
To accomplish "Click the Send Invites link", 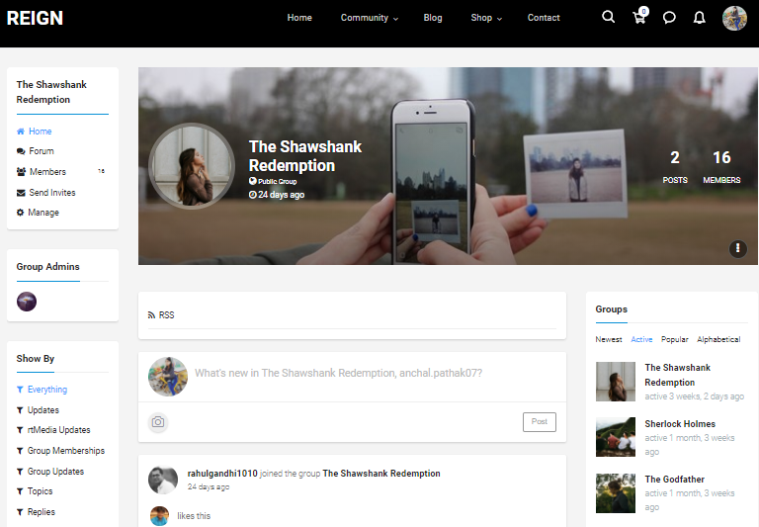I will click(46, 193).
